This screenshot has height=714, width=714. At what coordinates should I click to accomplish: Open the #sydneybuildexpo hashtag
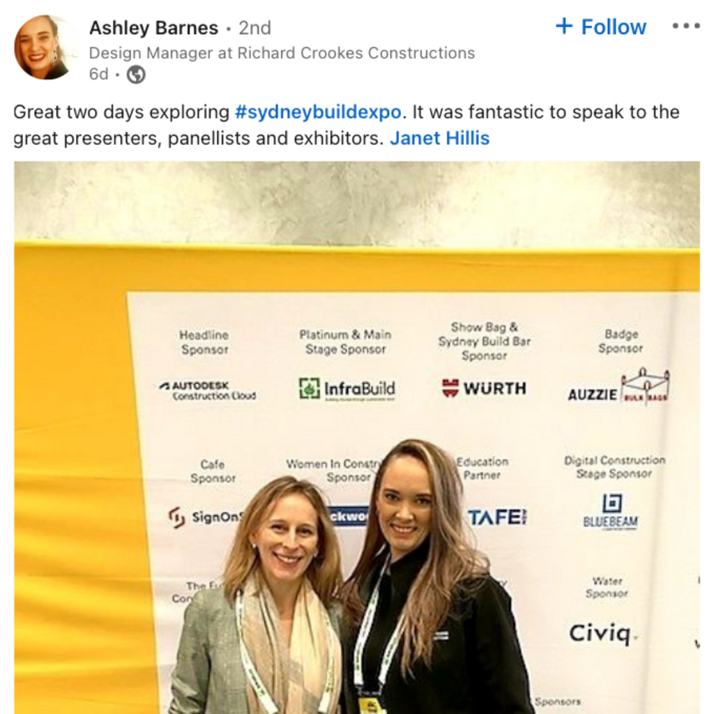click(x=318, y=112)
